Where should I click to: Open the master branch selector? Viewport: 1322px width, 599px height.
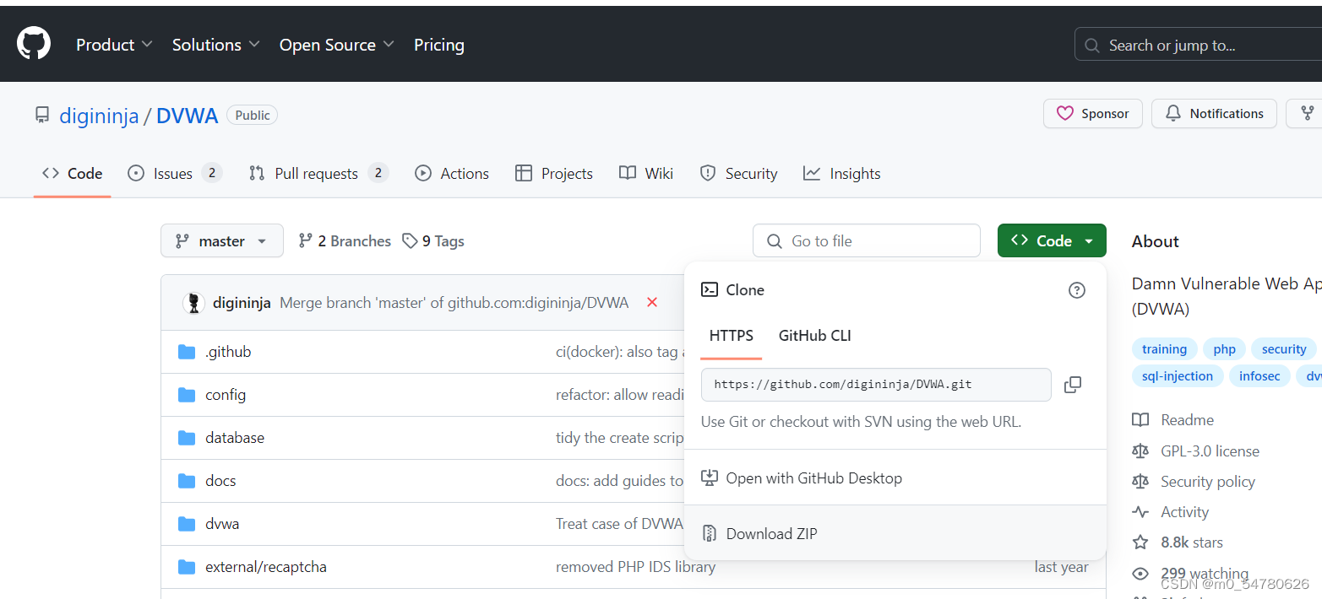[x=221, y=240]
